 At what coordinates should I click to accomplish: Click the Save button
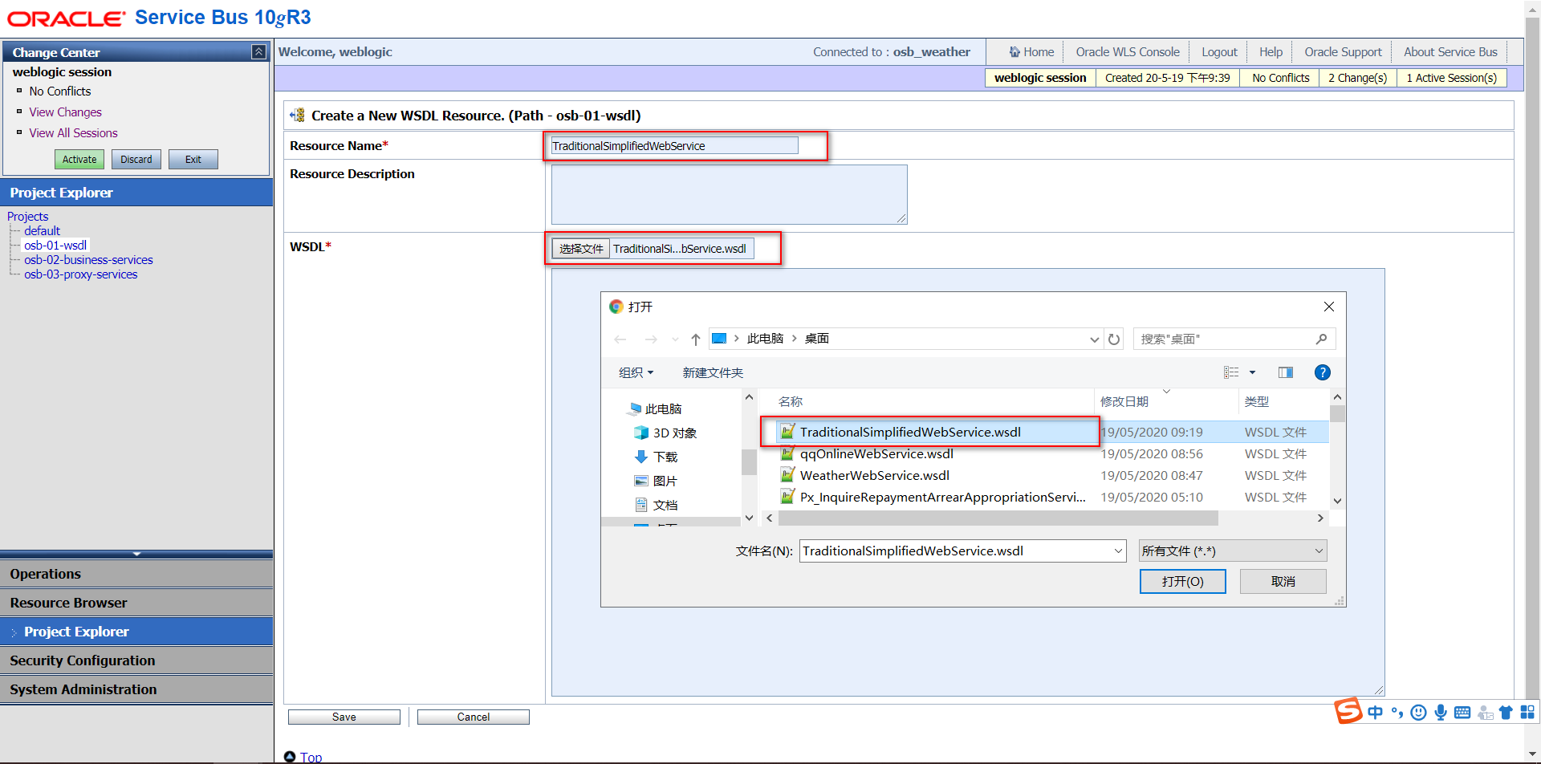[344, 717]
